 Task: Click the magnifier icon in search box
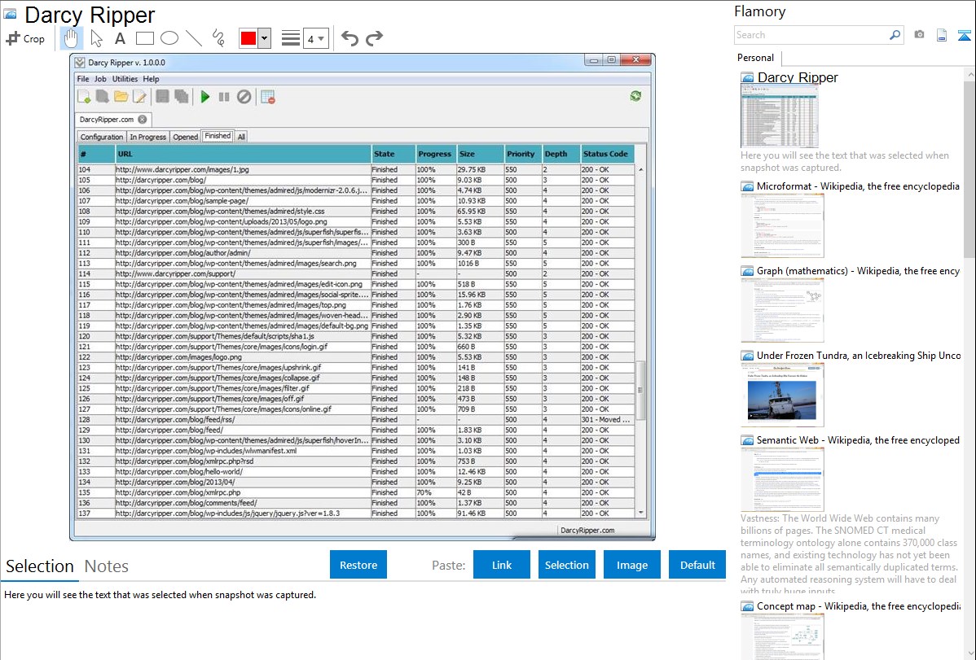click(x=895, y=35)
